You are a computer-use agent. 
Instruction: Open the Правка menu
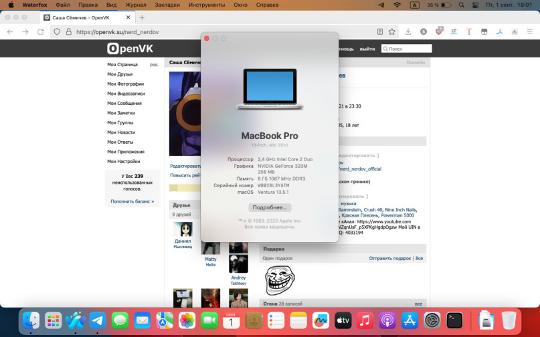(88, 5)
